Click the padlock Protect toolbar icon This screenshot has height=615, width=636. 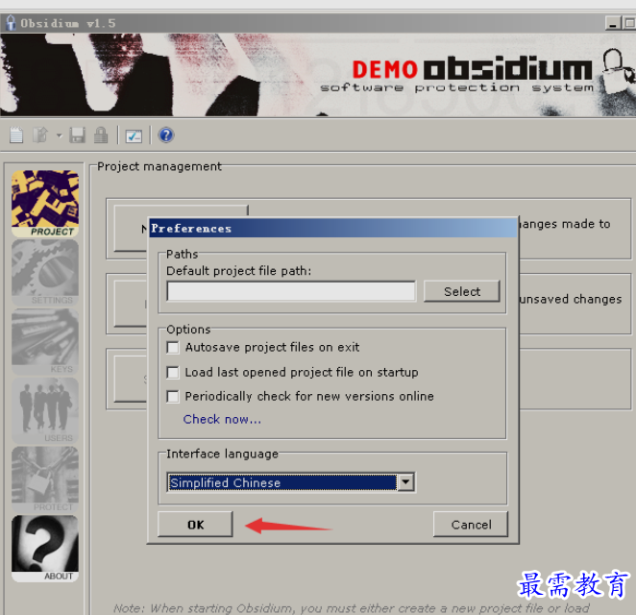click(x=101, y=135)
